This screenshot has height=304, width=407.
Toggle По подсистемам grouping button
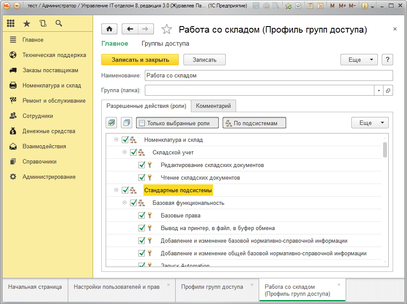[254, 123]
